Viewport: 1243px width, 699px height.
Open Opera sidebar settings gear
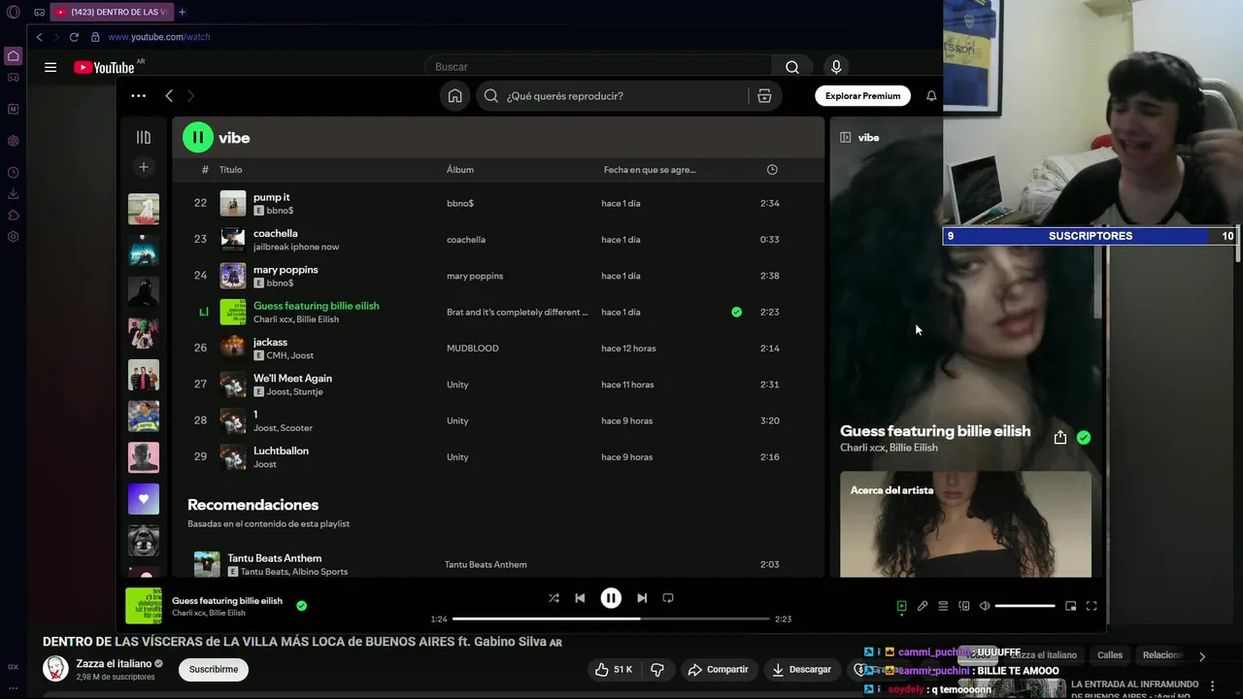click(x=14, y=237)
